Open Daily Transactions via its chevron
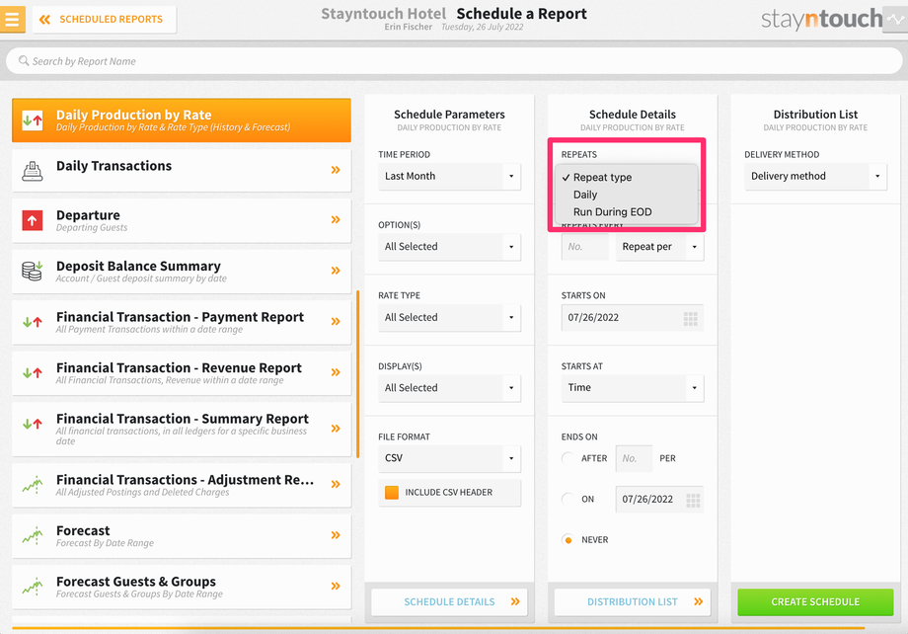Image resolution: width=908 pixels, height=634 pixels. pos(336,170)
